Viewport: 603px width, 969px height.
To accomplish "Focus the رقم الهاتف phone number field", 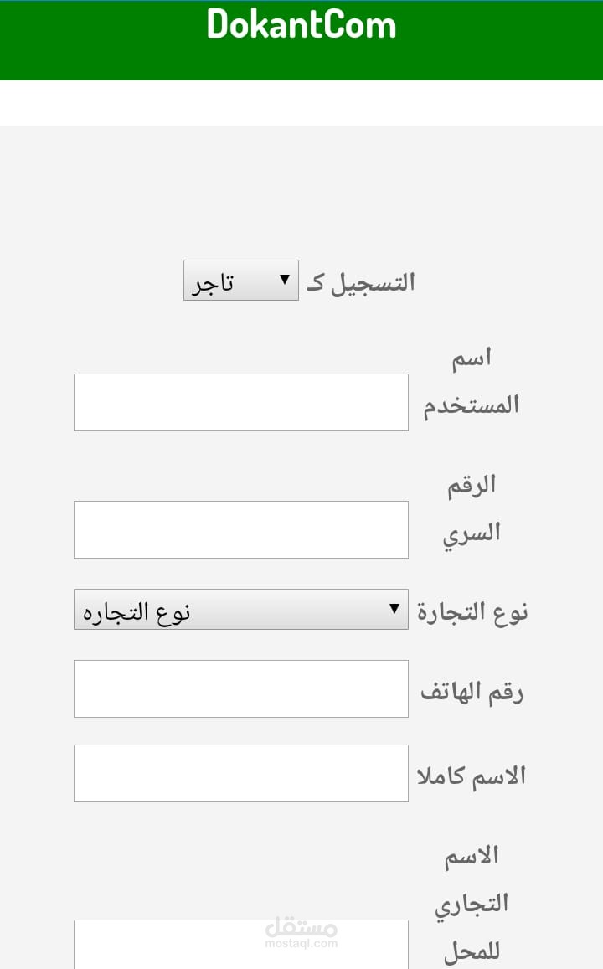I will [240, 688].
